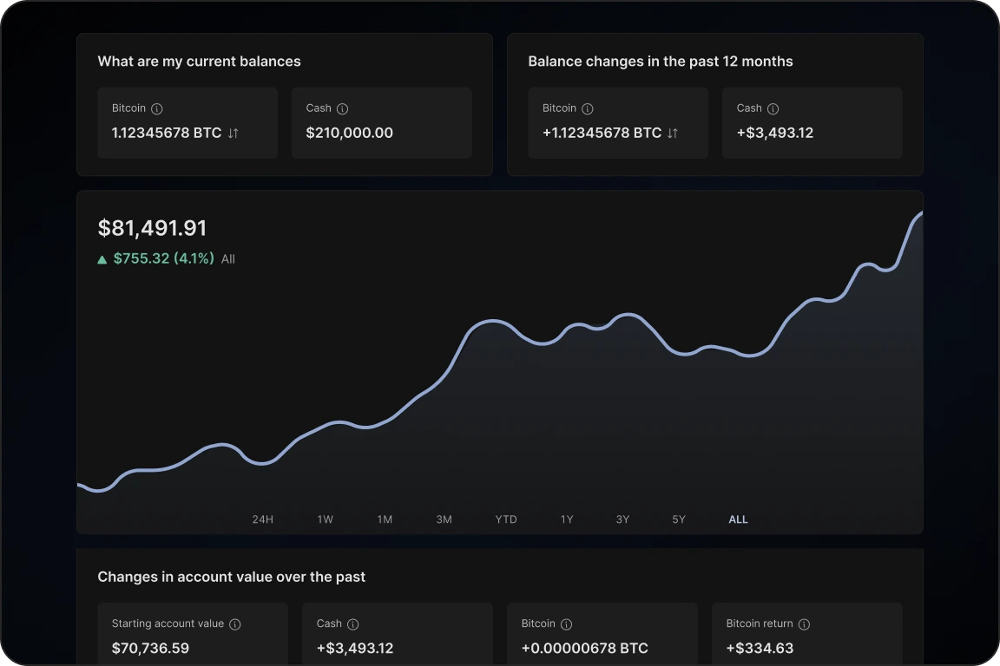Switch to YTD chart view
This screenshot has width=1000, height=666.
coord(506,519)
